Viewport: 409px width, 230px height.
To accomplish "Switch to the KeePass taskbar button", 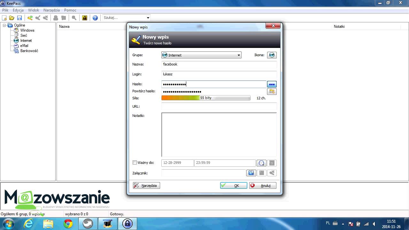I will pos(127,224).
